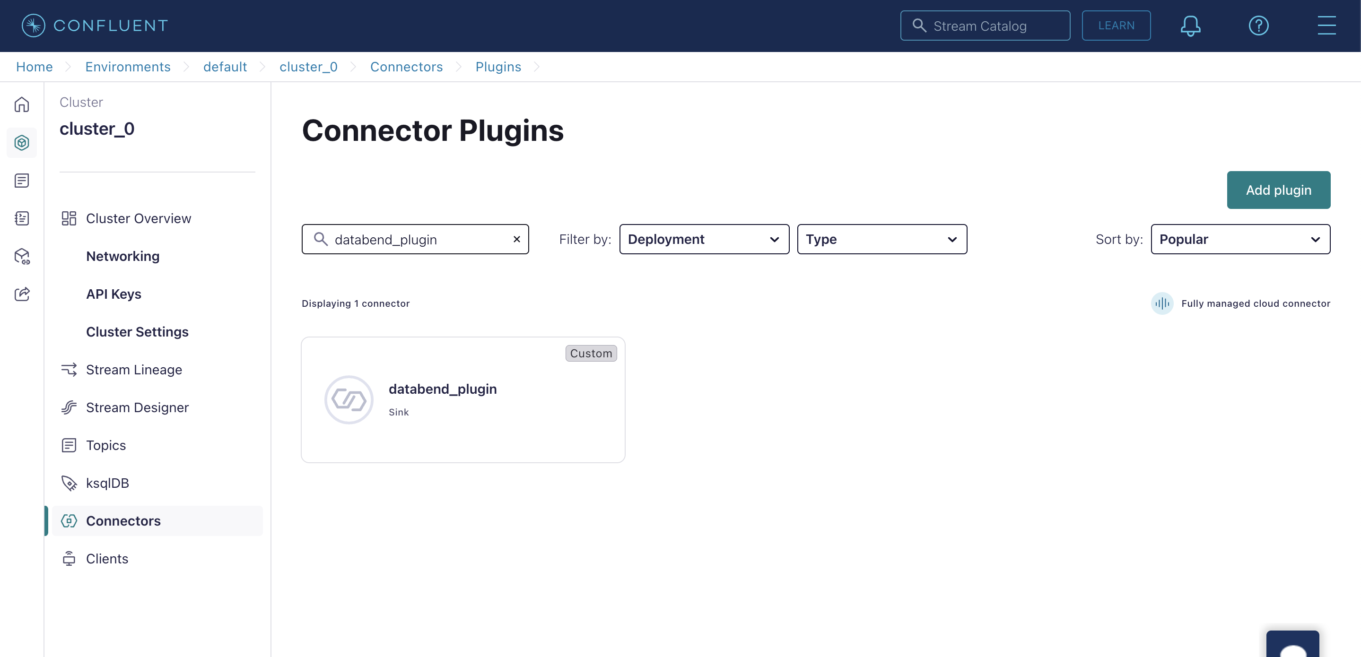The height and width of the screenshot is (657, 1361).
Task: Click the fully managed cloud connector icon
Action: [x=1162, y=303]
